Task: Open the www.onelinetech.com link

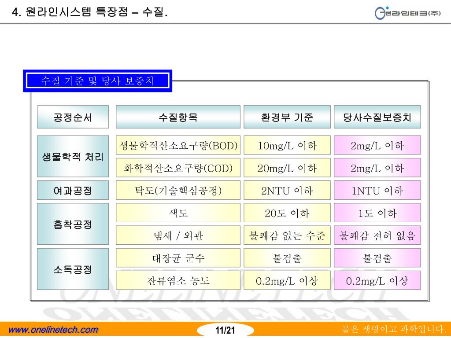Action: (53, 330)
